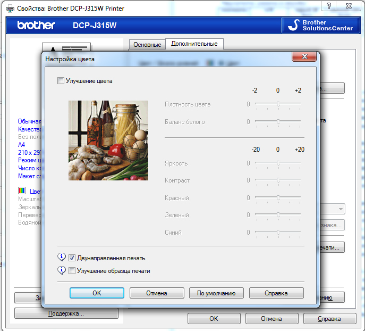Uncheck Двунаправленная печать option
365x331 pixels.
tap(72, 258)
